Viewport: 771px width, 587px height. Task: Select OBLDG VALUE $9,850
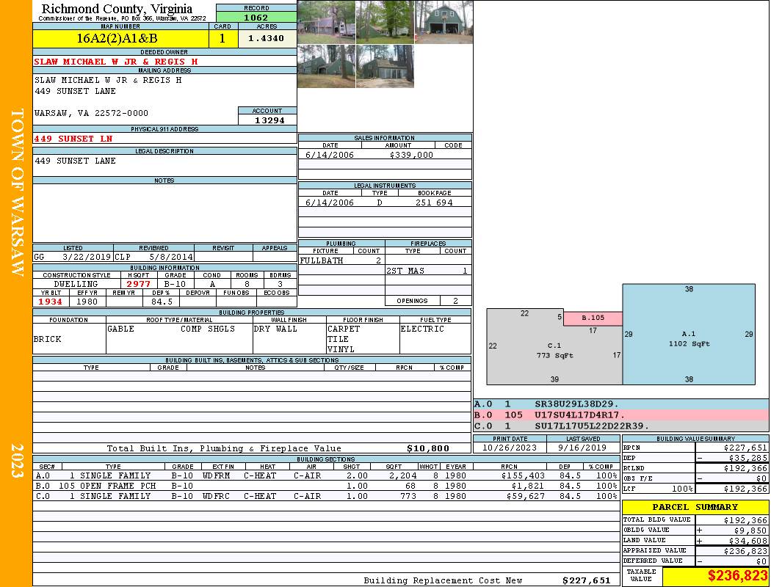(750, 531)
